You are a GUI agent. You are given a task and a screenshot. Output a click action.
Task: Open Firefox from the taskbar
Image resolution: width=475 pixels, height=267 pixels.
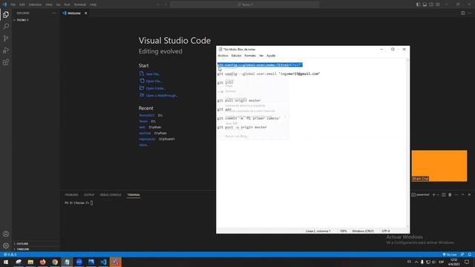43,262
